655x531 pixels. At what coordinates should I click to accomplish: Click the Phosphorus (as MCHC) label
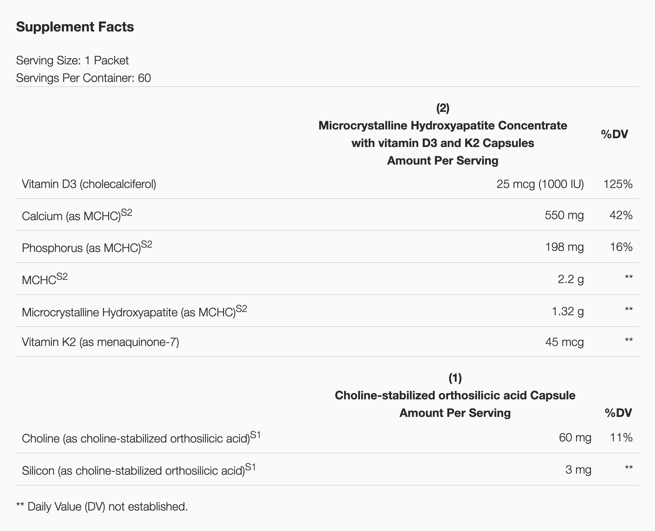pyautogui.click(x=81, y=248)
